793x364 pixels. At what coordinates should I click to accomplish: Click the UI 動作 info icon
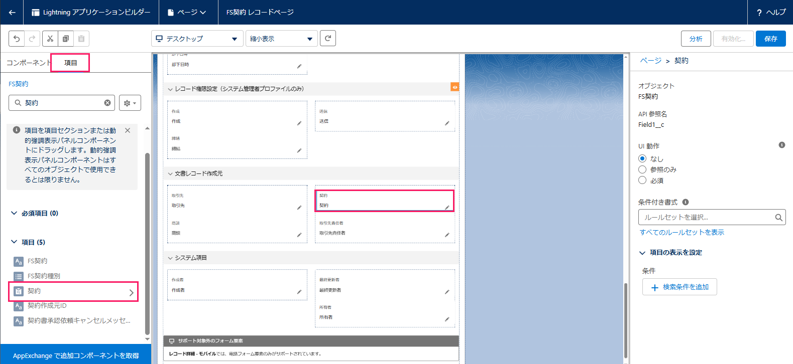(782, 145)
